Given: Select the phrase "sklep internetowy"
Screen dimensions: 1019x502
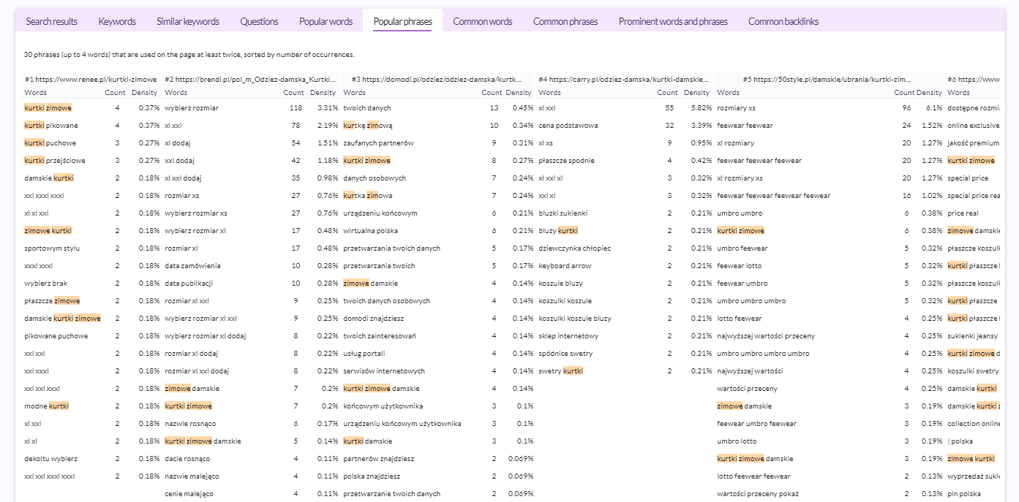Looking at the screenshot, I should 568,336.
